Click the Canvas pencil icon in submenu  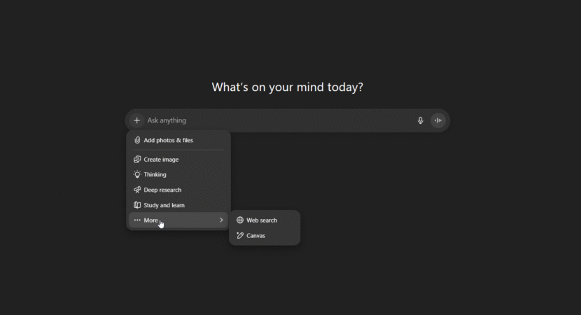240,236
